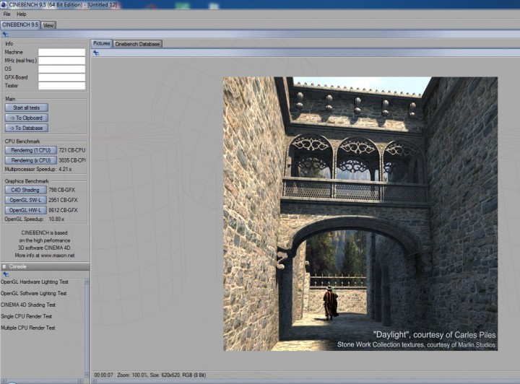Run the C4D Shading benchmark

(x=25, y=190)
